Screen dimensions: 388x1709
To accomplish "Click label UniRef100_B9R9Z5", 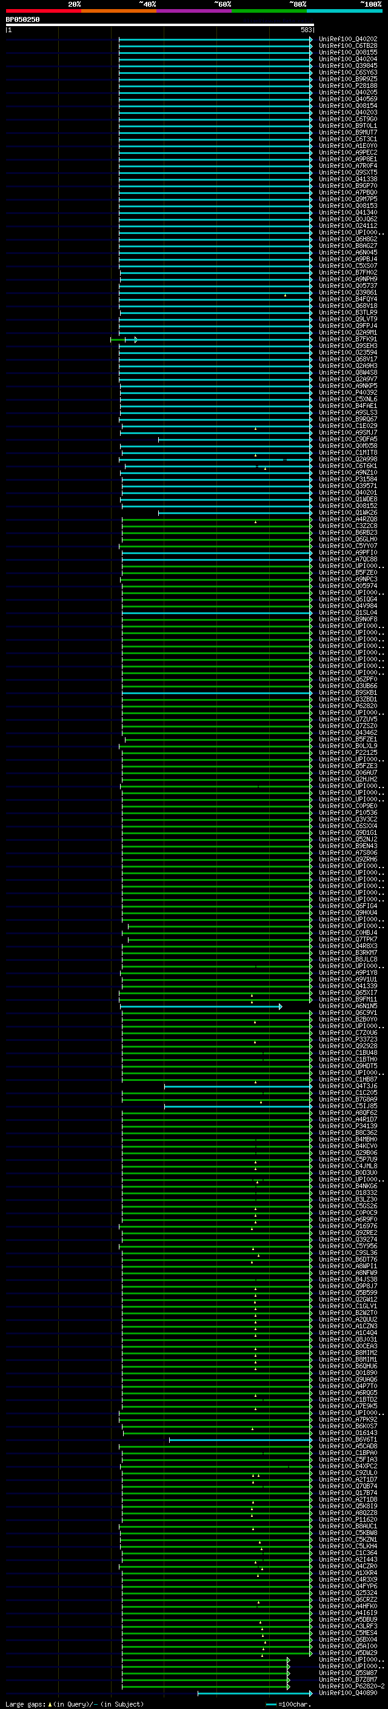I will [347, 79].
